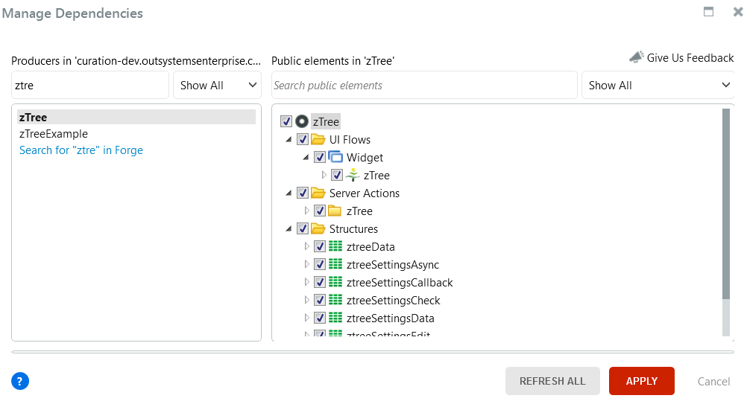Click the public elements vertical scrollbar thumb

[x=726, y=204]
